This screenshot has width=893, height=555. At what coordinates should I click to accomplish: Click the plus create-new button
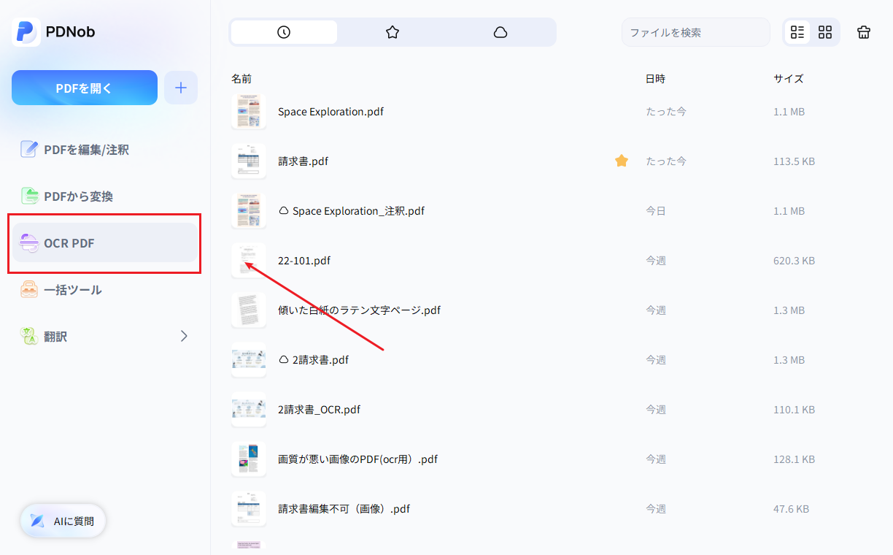coord(181,88)
